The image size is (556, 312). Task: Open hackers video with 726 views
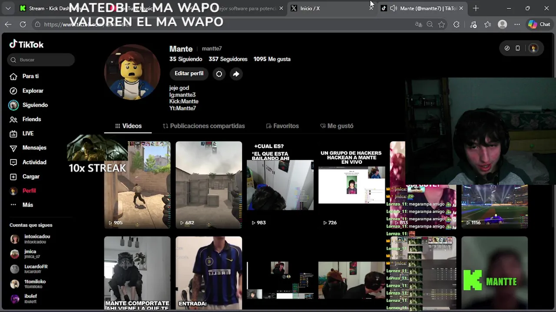(x=351, y=185)
